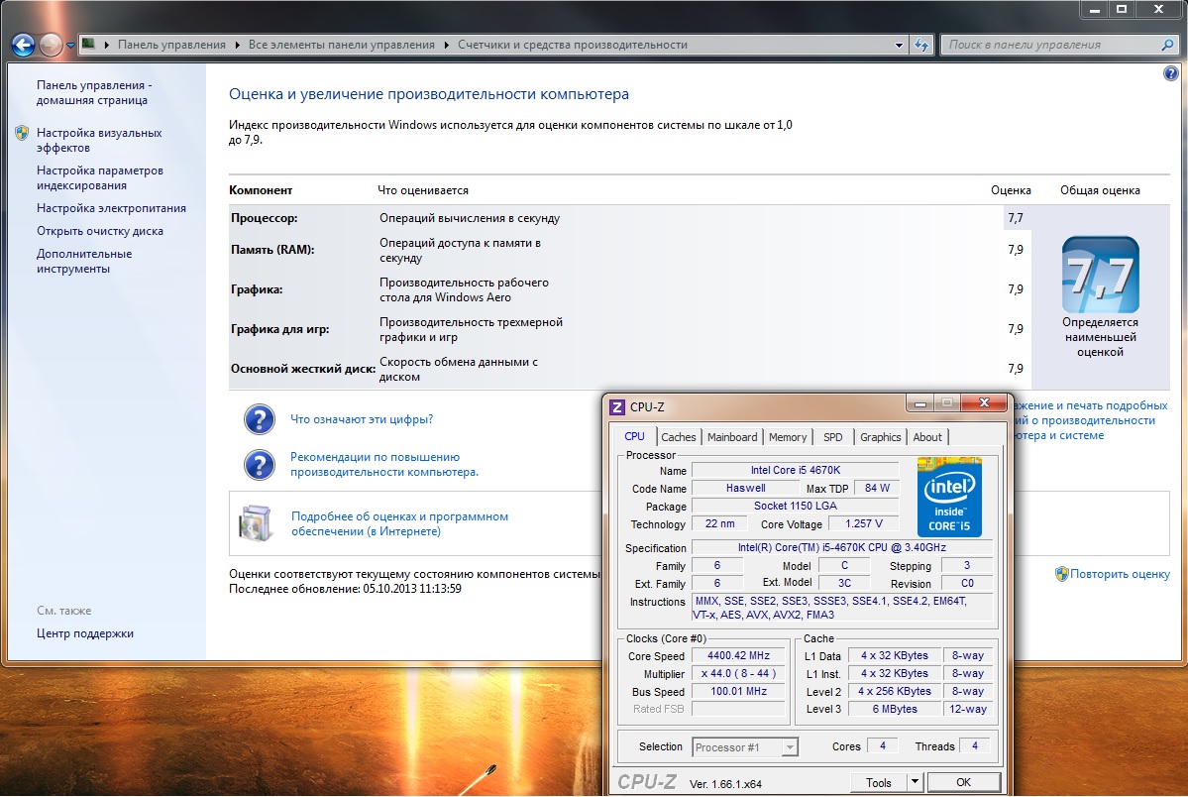Expand address bar history dropdown arrow

coord(899,45)
